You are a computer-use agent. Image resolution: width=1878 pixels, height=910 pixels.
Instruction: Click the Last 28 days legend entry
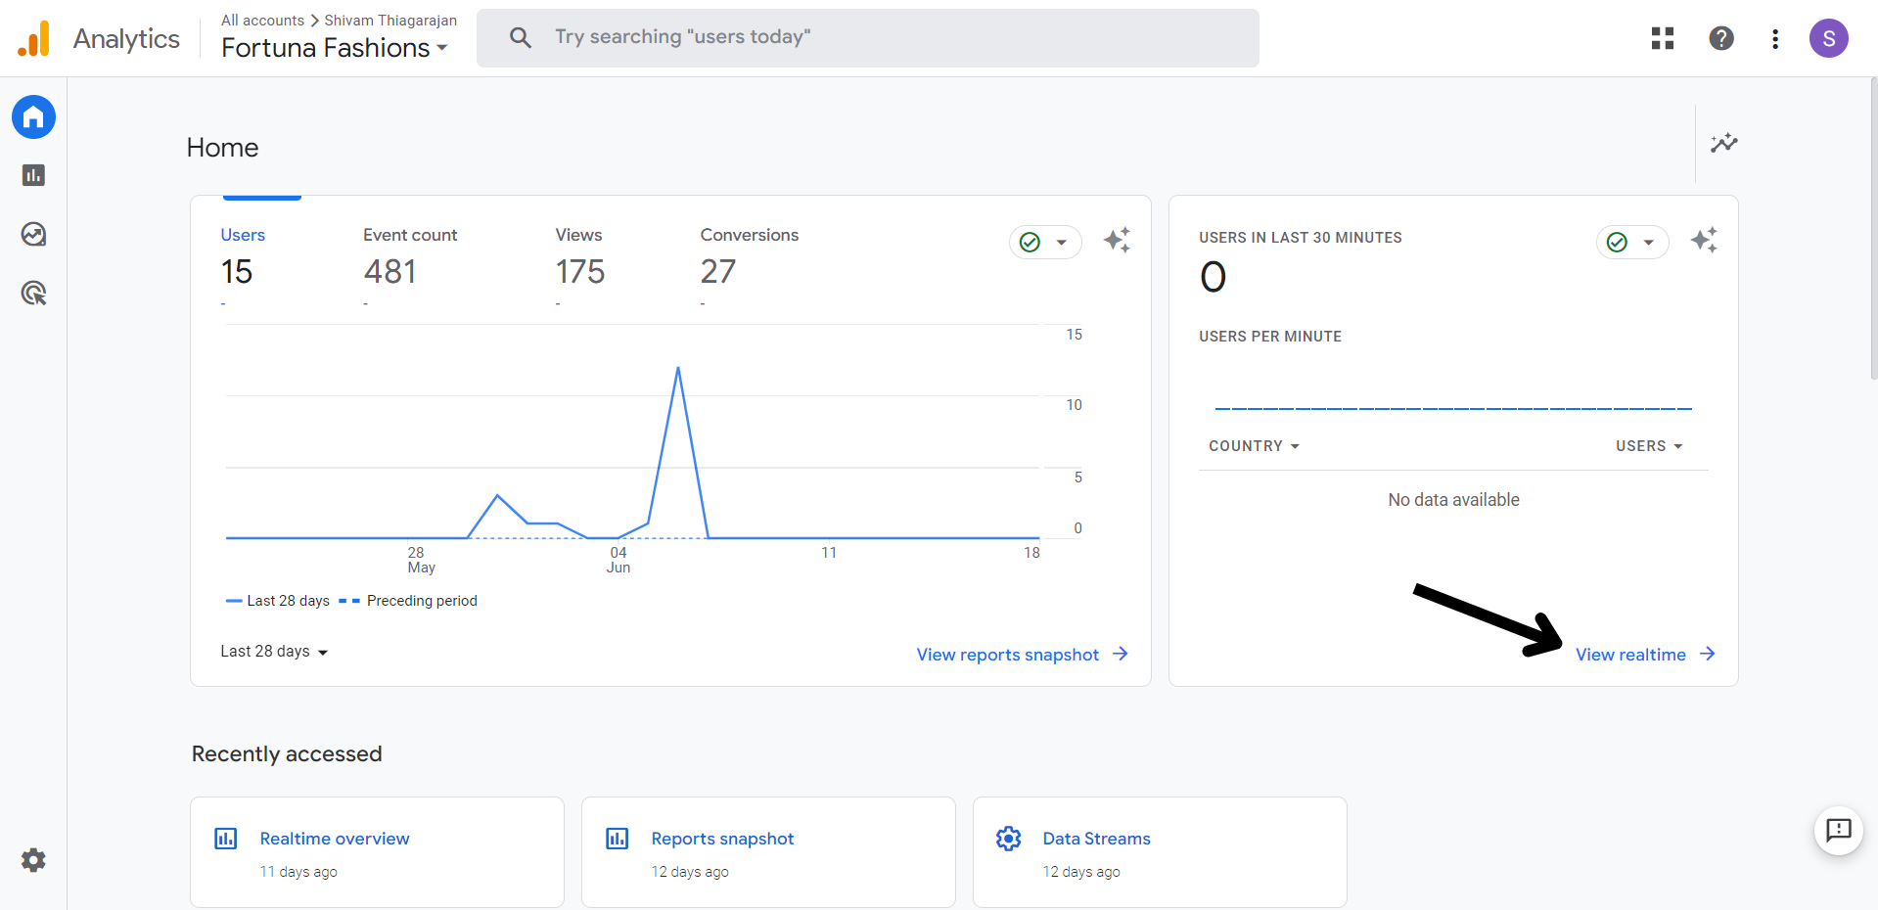tap(278, 601)
